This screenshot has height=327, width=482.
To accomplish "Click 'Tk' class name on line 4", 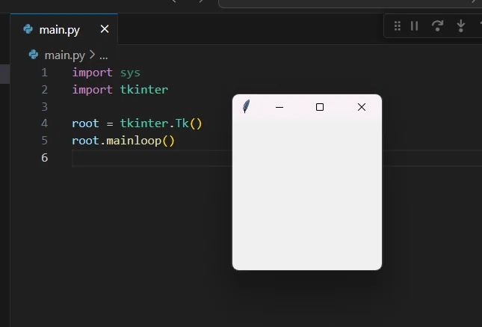I will coord(182,123).
